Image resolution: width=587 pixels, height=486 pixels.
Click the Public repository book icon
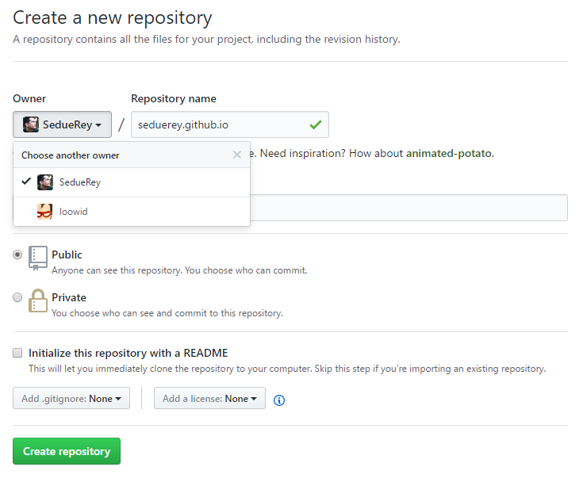click(x=38, y=258)
